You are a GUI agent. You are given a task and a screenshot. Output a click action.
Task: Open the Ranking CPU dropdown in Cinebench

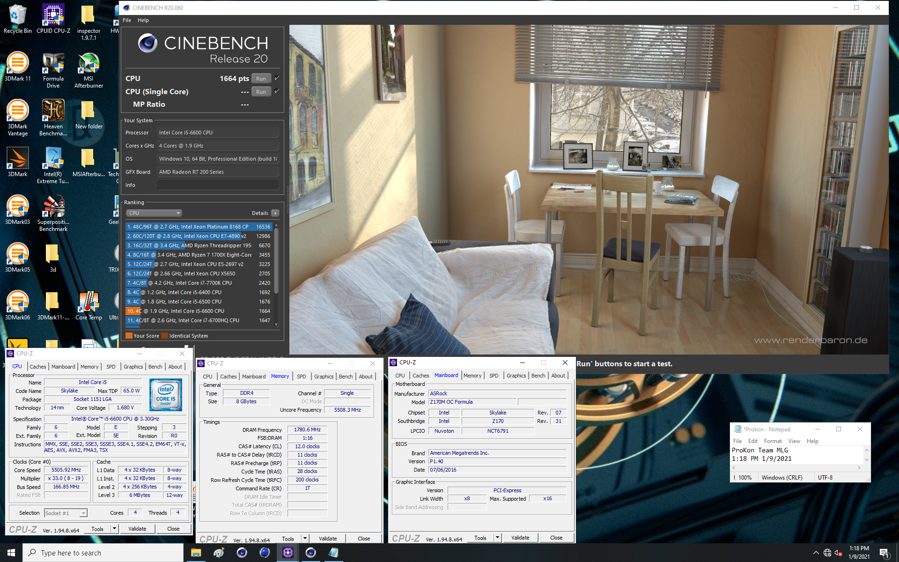click(x=154, y=213)
